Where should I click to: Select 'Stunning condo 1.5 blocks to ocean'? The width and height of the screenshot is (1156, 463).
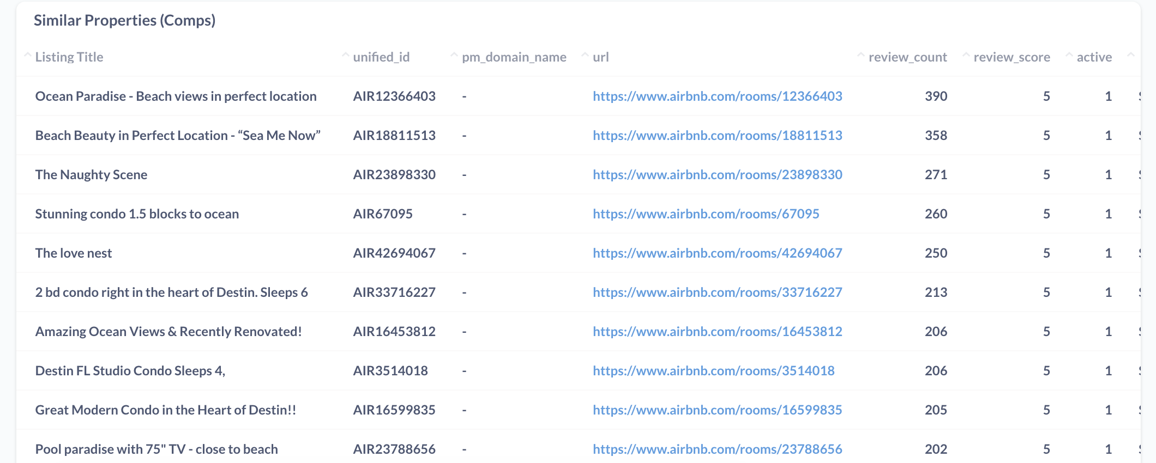tap(137, 214)
